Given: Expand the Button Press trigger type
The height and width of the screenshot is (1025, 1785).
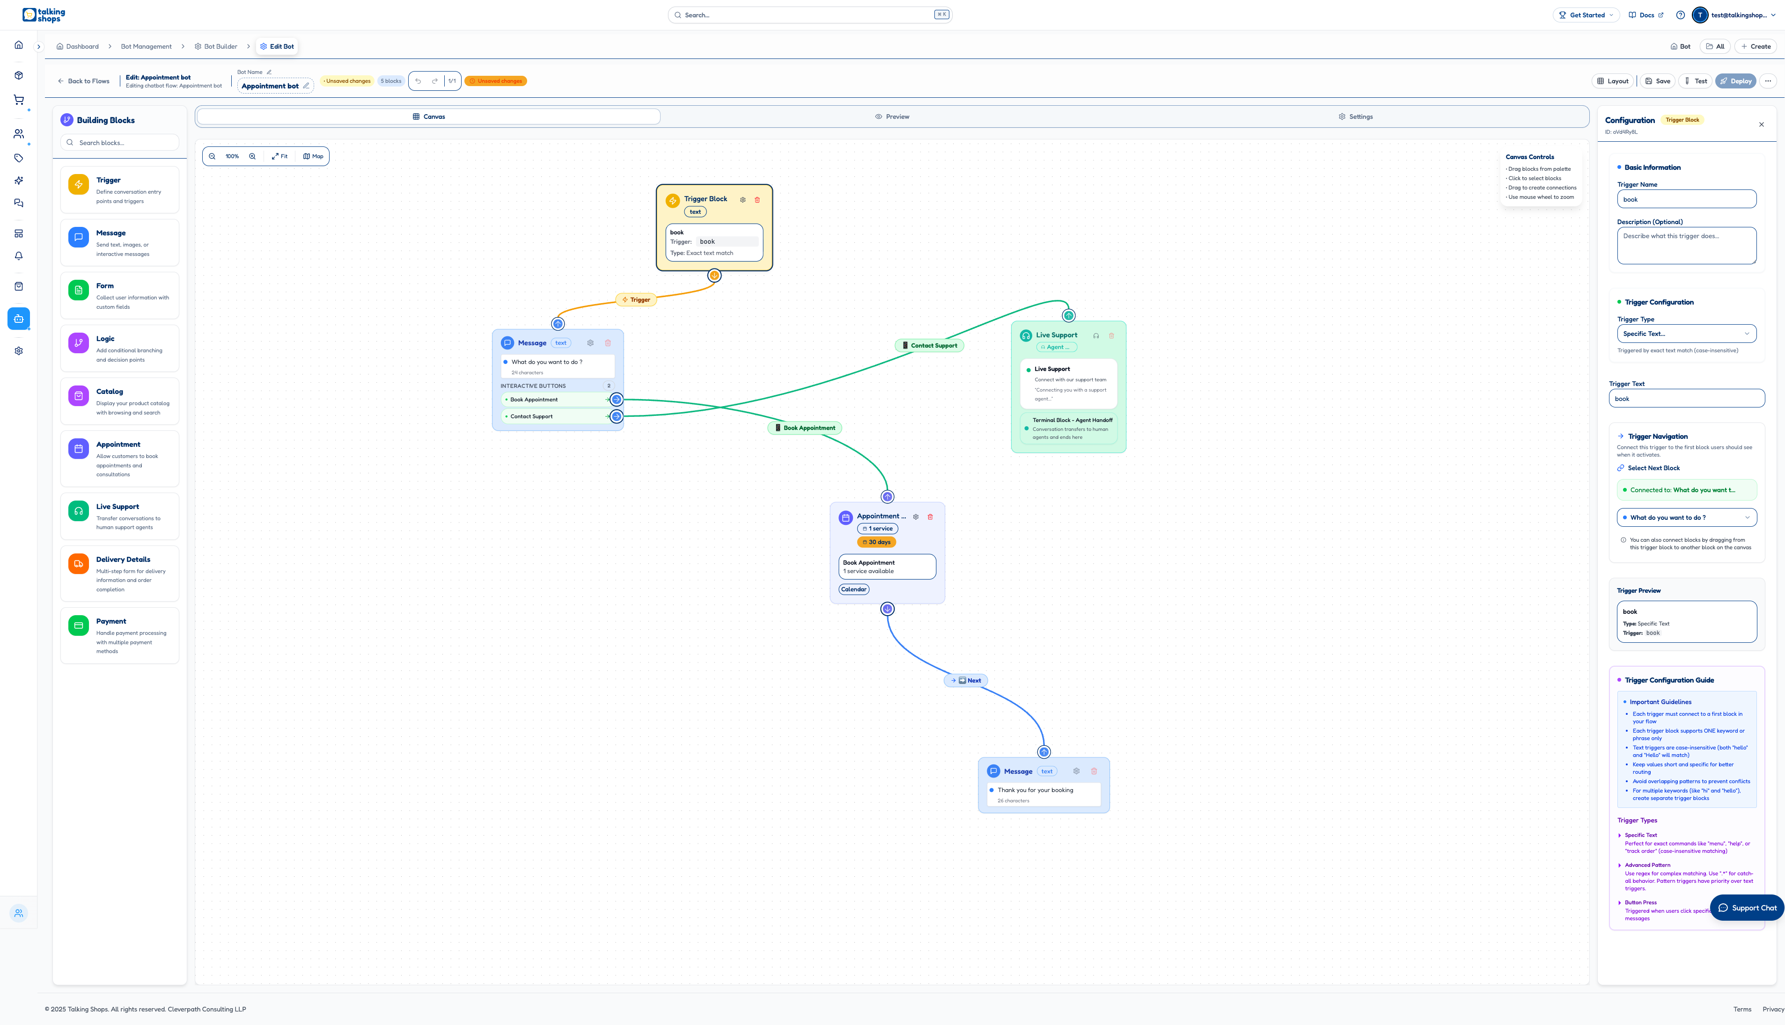Looking at the screenshot, I should pyautogui.click(x=1640, y=902).
